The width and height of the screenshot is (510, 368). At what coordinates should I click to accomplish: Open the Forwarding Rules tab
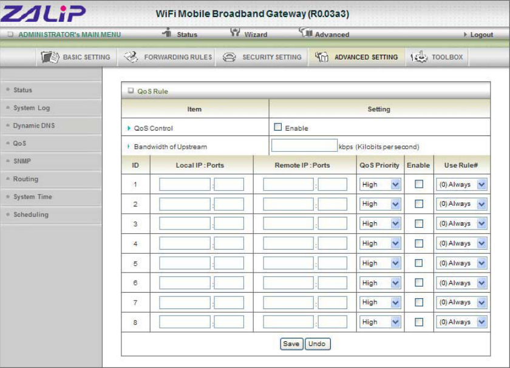[x=166, y=57]
